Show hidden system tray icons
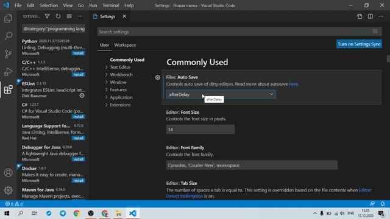Image resolution: width=390 pixels, height=219 pixels. tap(315, 214)
